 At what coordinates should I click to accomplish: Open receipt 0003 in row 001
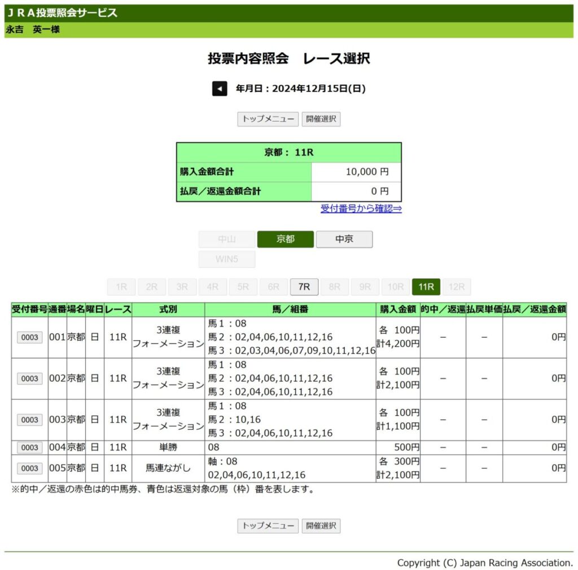(x=29, y=337)
